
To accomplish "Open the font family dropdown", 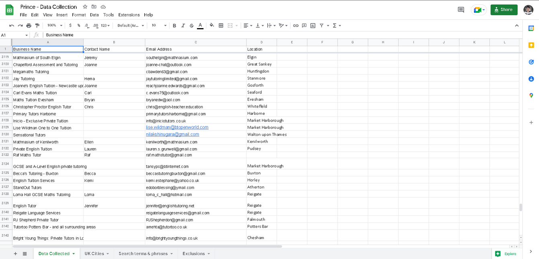I will (x=131, y=25).
